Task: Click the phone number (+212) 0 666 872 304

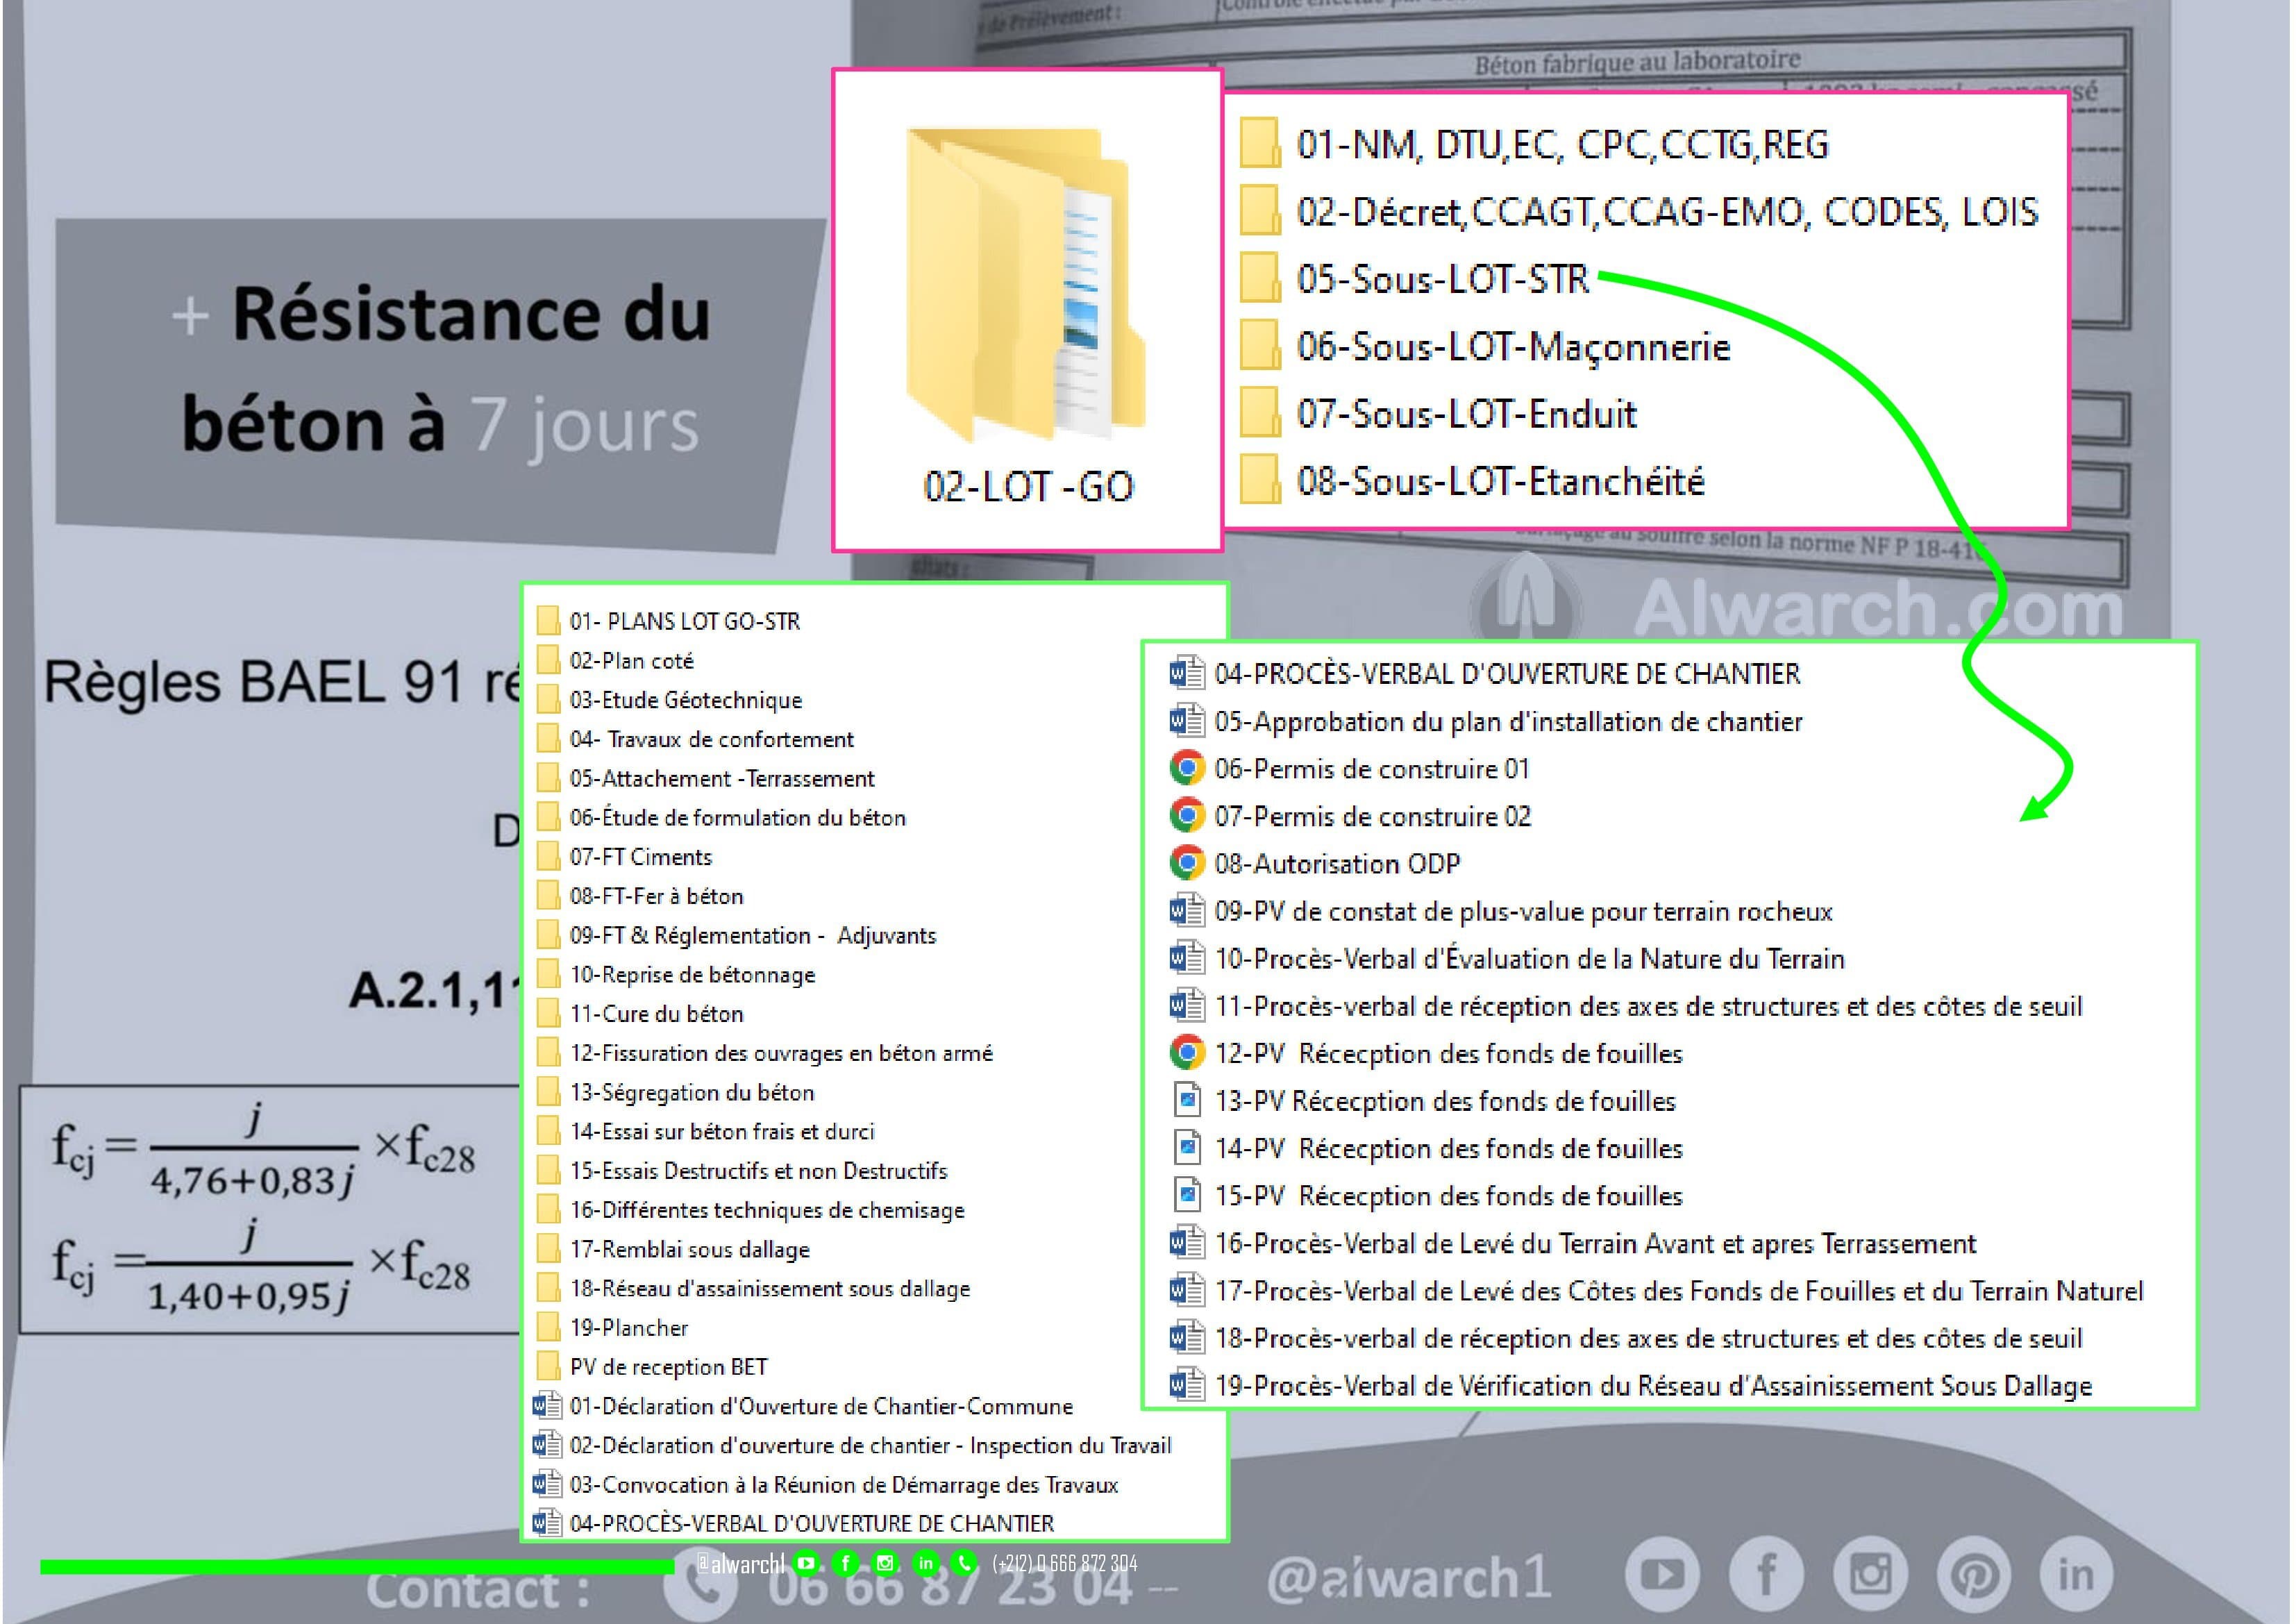Action: [1065, 1563]
